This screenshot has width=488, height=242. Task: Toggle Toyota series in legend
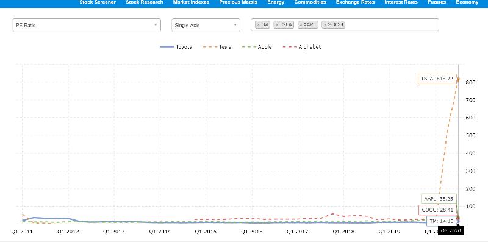176,47
